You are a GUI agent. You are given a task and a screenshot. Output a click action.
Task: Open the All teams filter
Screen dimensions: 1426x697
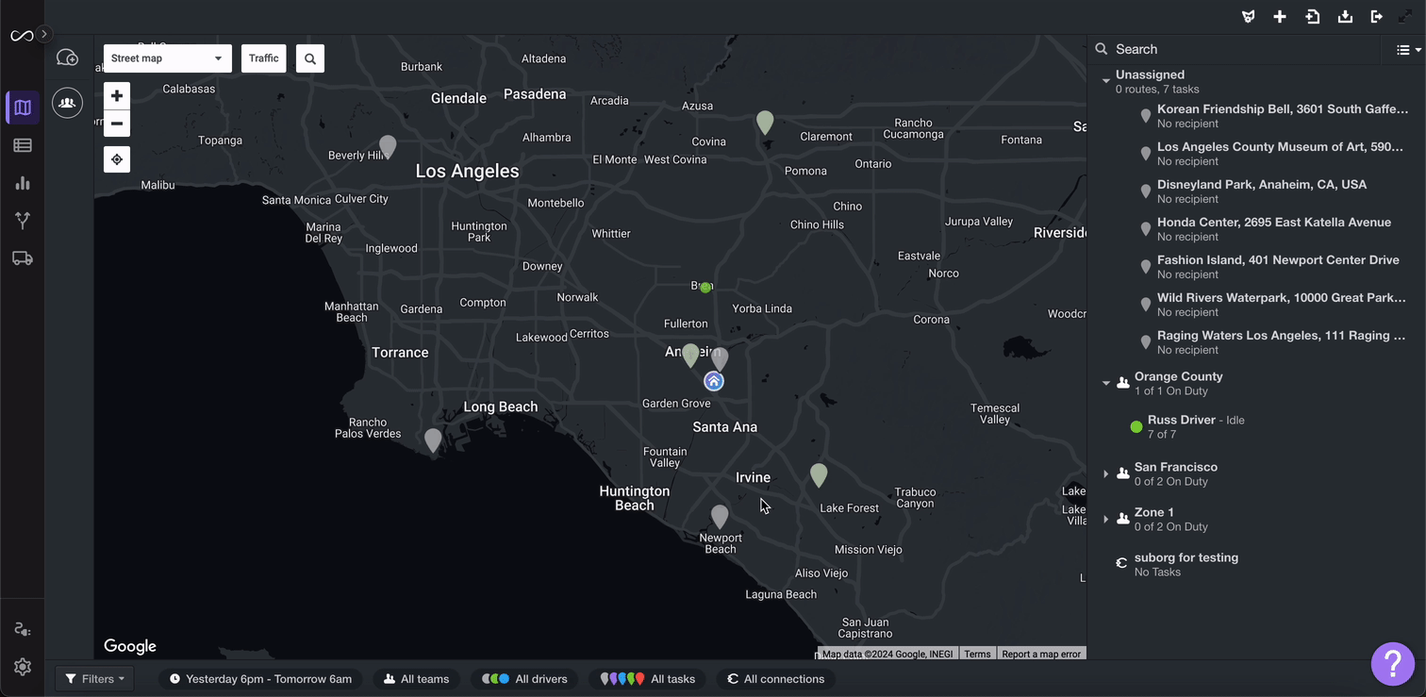(416, 678)
